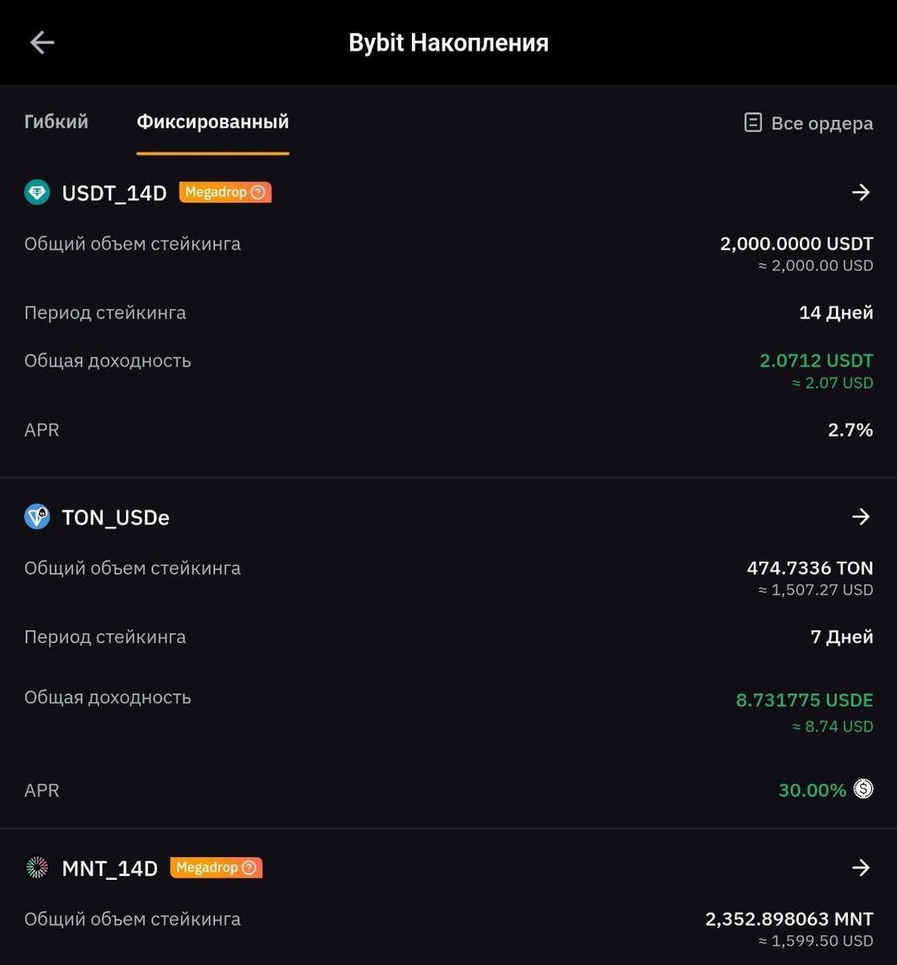Click question mark in USDT_14D Megadrop badge

tap(258, 192)
